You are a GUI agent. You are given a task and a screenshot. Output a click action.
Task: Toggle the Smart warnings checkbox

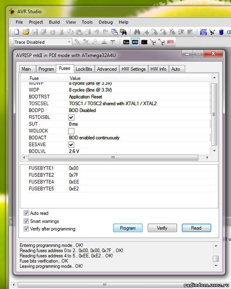click(26, 221)
